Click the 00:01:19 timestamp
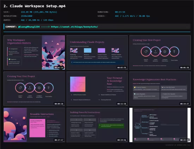The height and width of the screenshot is (149, 194). (x=59, y=67)
